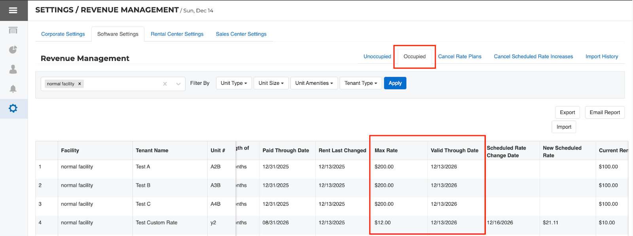The image size is (633, 236).
Task: Switch to the Corporate Settings tab
Action: click(63, 34)
